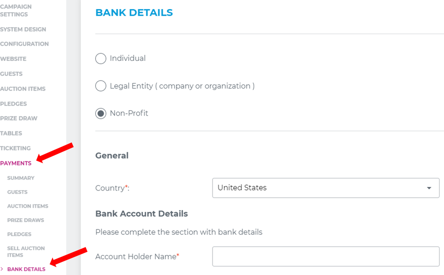Expand the PAYMENTS section in sidebar

pos(16,163)
